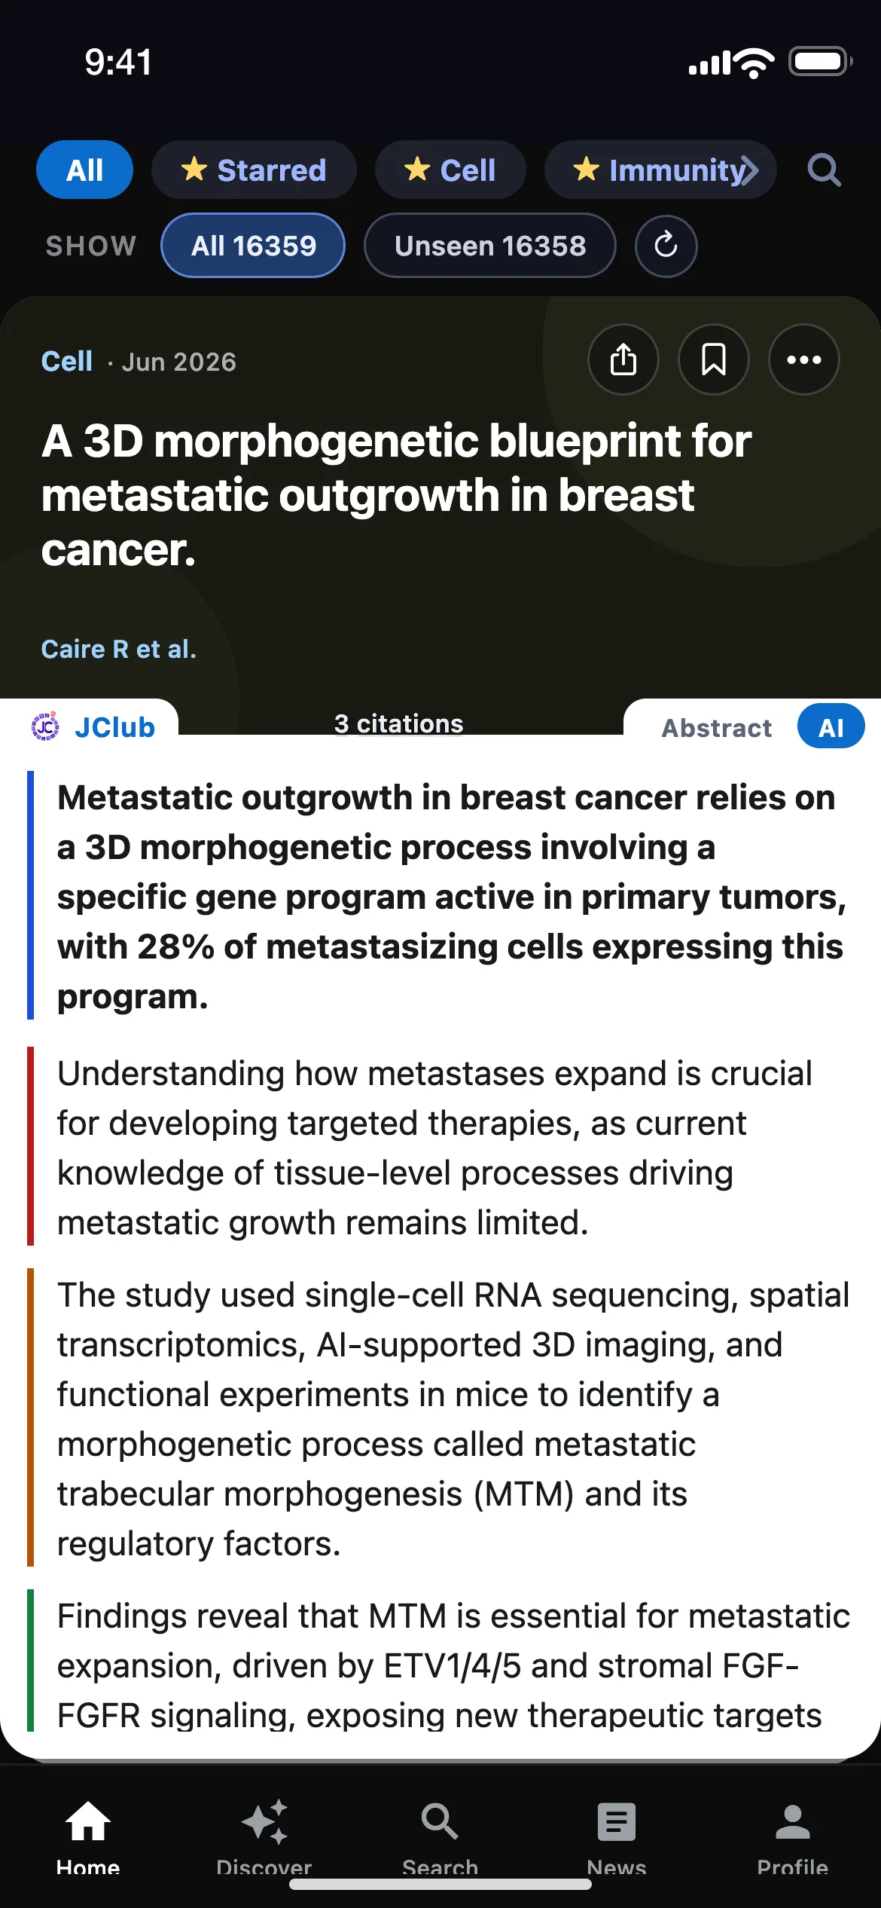Select the All 16359 filter pill

253,246
